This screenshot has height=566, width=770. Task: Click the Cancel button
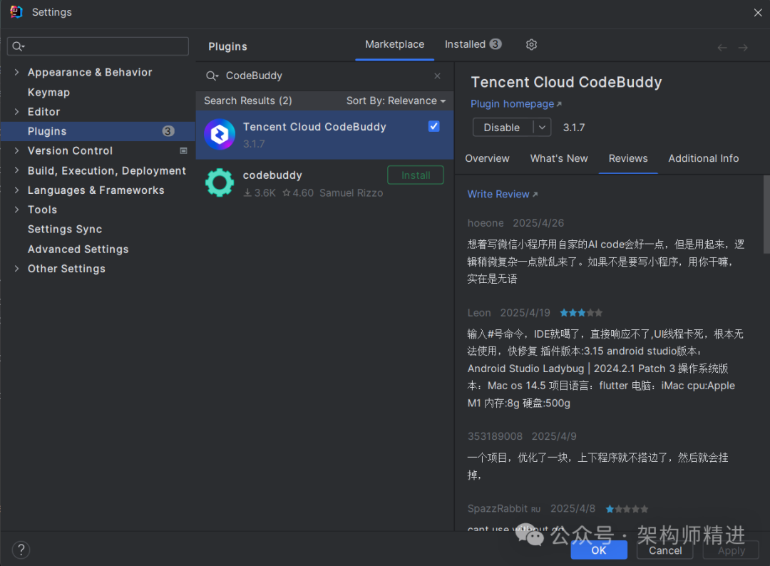tap(665, 550)
